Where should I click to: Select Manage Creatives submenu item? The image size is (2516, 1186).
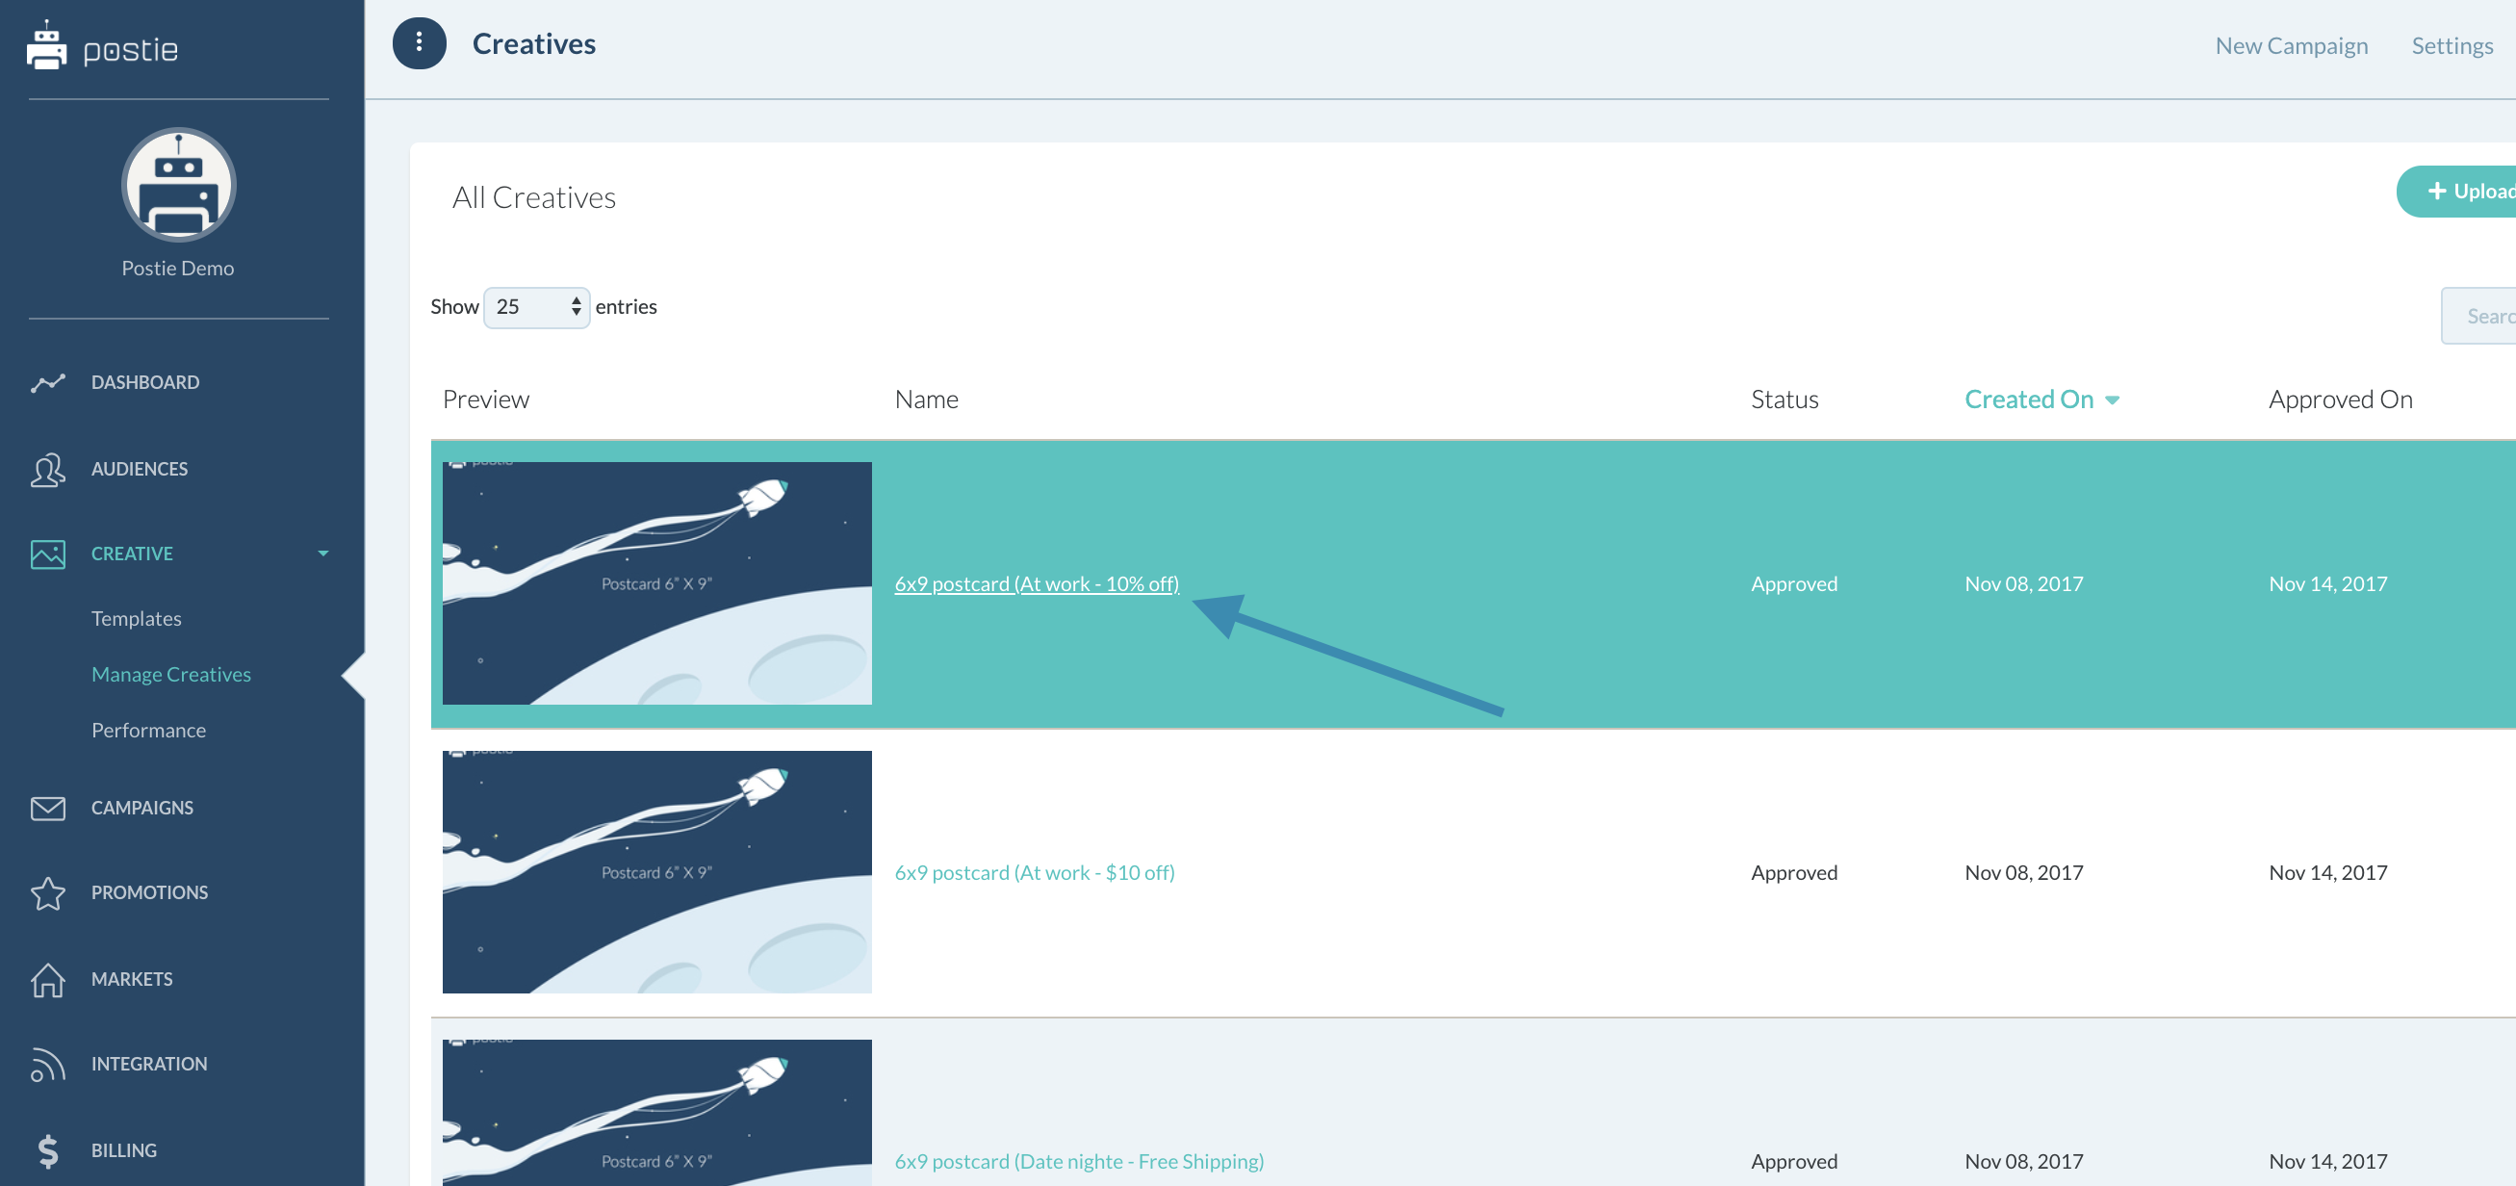[x=171, y=674]
